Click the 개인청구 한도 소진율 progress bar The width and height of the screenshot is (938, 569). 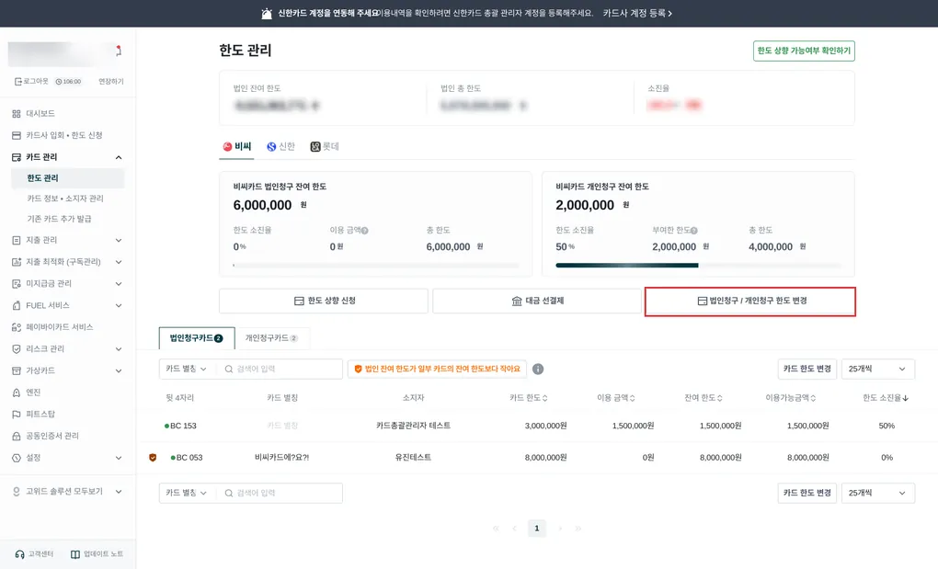pyautogui.click(x=698, y=266)
